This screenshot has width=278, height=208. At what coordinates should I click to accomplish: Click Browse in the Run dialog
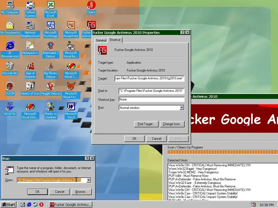pos(81,192)
